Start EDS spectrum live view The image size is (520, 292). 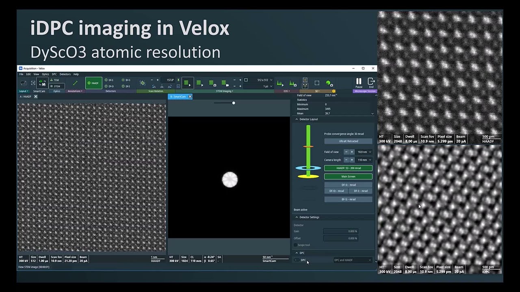280,83
